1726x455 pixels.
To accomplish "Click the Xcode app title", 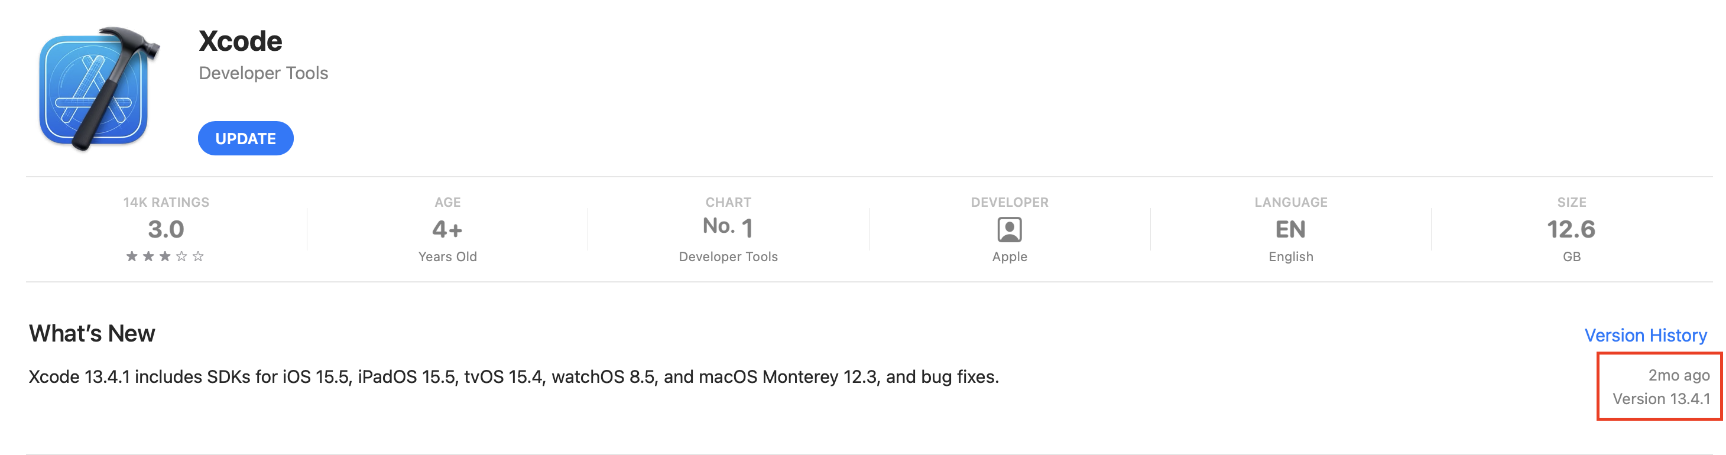I will click(x=241, y=41).
